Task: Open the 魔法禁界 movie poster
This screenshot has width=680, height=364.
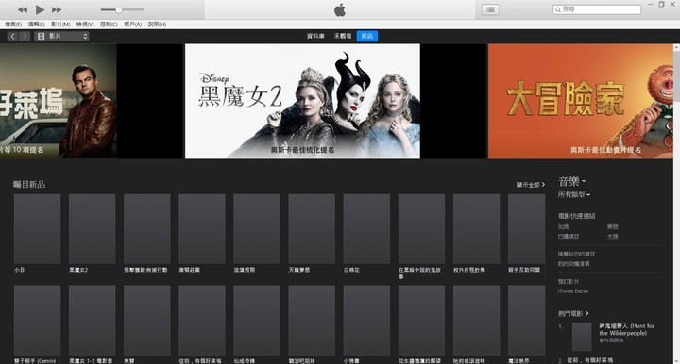Action: [526, 321]
